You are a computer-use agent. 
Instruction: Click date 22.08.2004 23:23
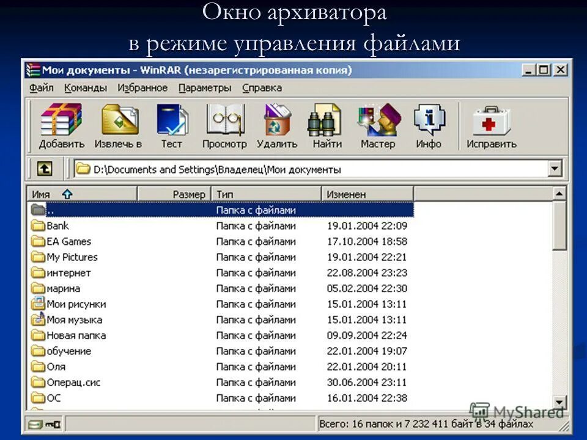[367, 273]
